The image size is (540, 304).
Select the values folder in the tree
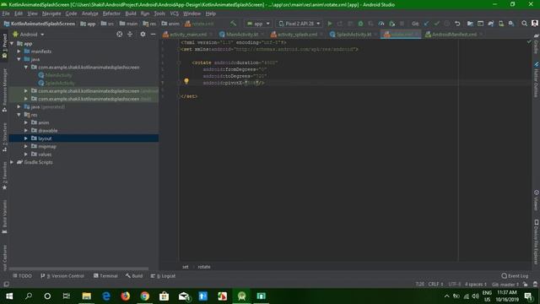pyautogui.click(x=45, y=155)
